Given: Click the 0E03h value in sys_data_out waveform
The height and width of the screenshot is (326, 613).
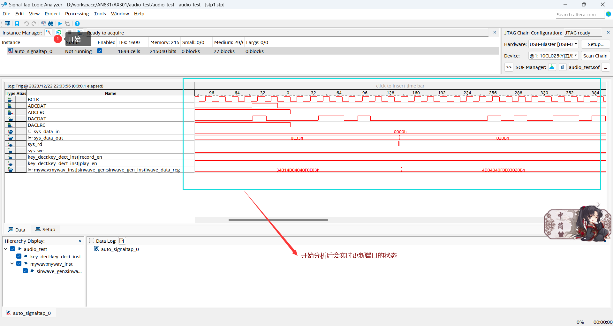Looking at the screenshot, I should (x=297, y=138).
